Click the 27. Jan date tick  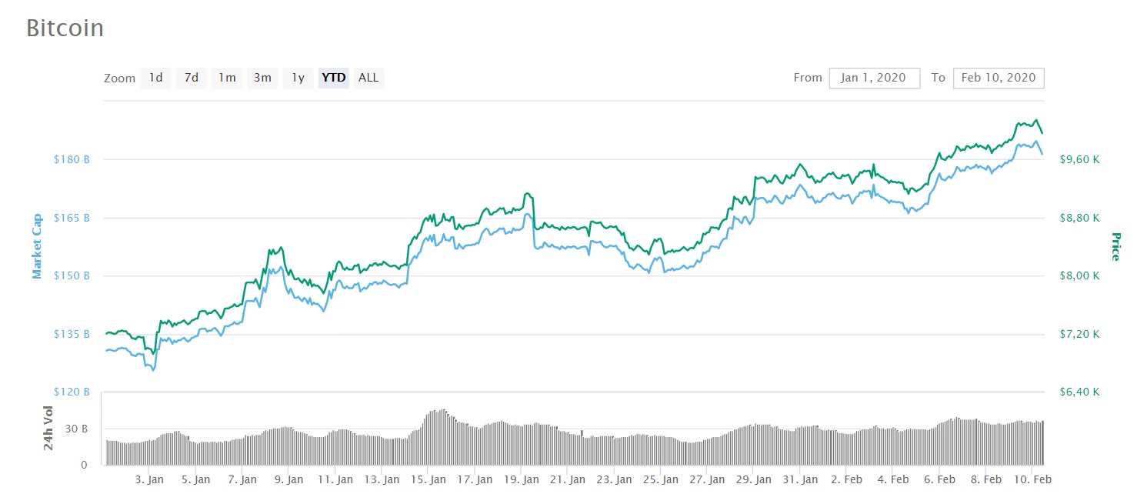coord(706,479)
